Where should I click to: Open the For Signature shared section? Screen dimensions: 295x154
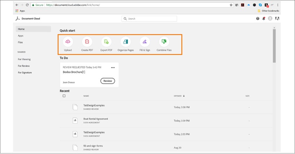tap(25, 72)
